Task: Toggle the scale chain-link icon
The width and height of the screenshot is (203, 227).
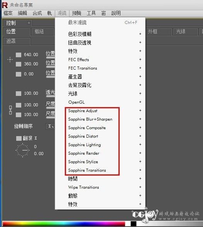Action: [10, 110]
